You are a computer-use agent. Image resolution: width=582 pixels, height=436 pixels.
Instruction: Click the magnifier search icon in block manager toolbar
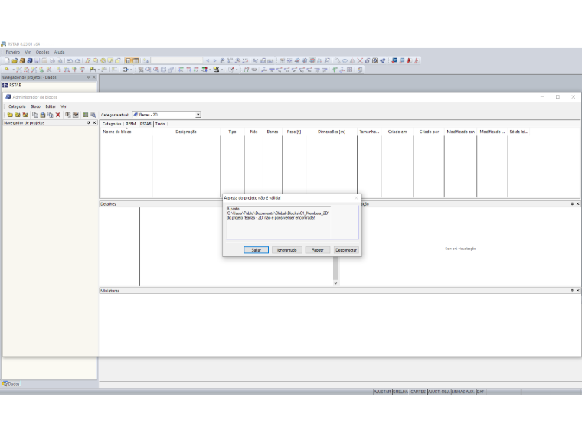click(93, 115)
